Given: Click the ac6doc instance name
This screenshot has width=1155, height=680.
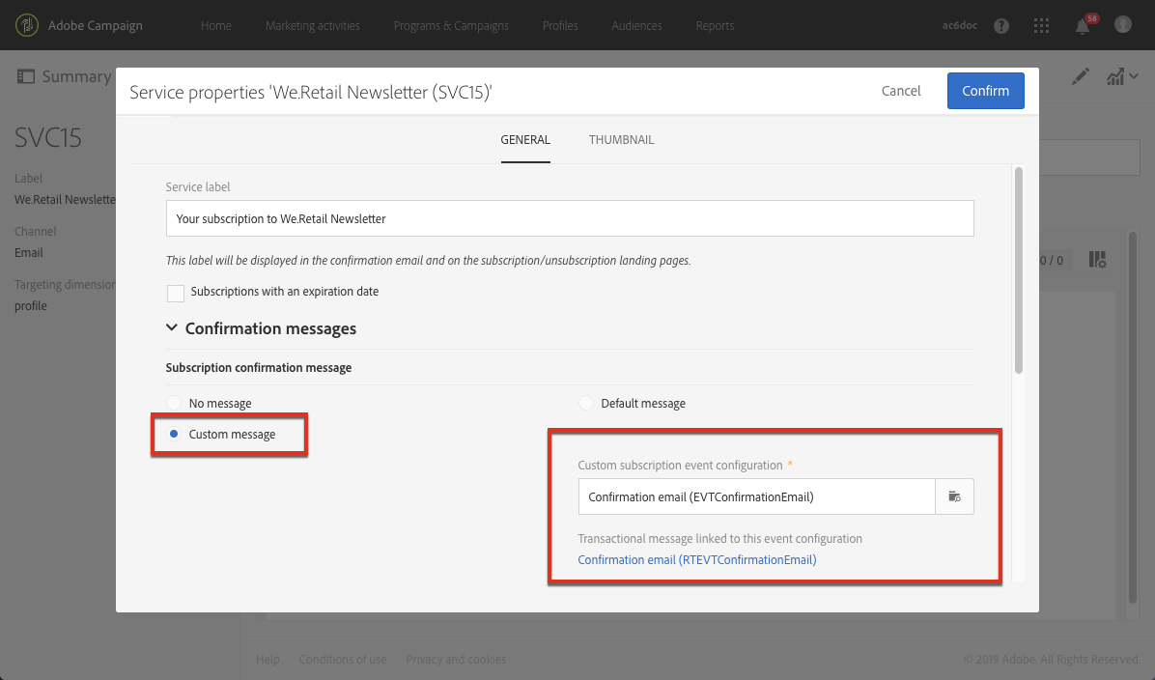Looking at the screenshot, I should [960, 26].
